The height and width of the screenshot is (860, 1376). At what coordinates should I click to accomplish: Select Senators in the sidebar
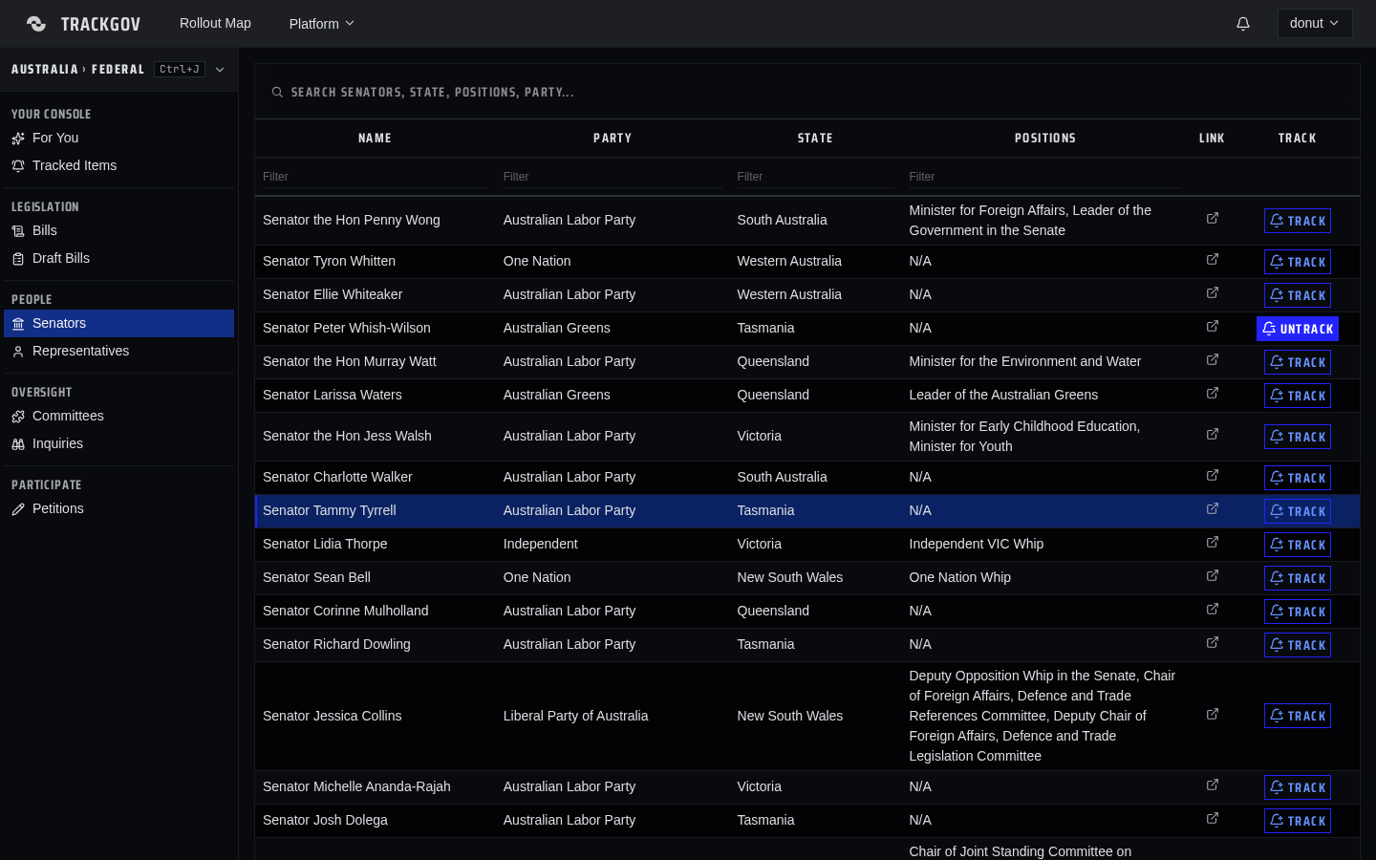(x=118, y=324)
